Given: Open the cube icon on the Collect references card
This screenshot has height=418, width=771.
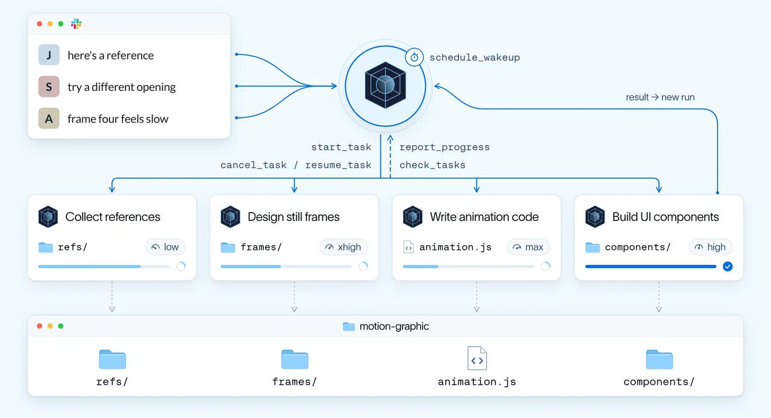Looking at the screenshot, I should coord(48,217).
